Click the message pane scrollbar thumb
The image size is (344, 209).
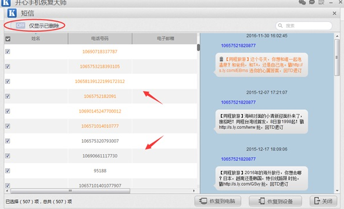337,57
